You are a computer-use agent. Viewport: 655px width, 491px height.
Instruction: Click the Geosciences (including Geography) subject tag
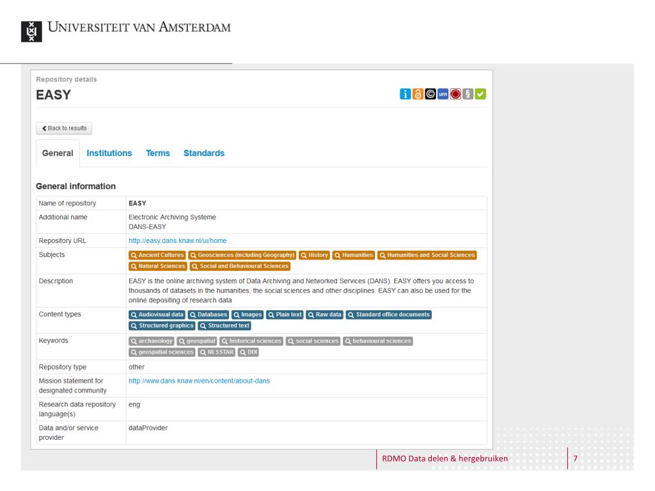242,255
